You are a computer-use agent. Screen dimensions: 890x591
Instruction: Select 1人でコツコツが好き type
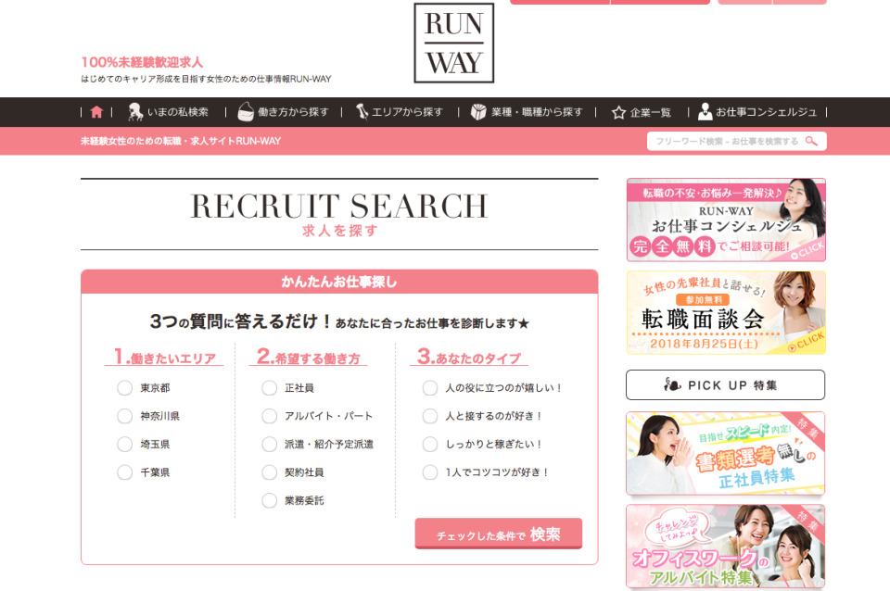pos(430,472)
